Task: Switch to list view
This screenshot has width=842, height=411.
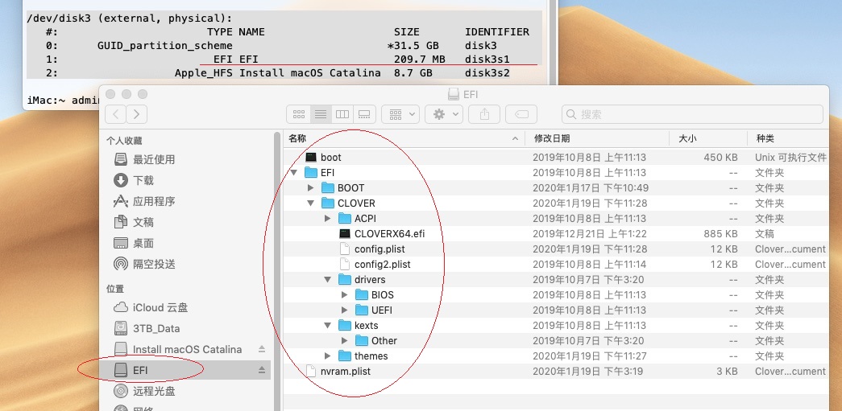Action: (321, 114)
